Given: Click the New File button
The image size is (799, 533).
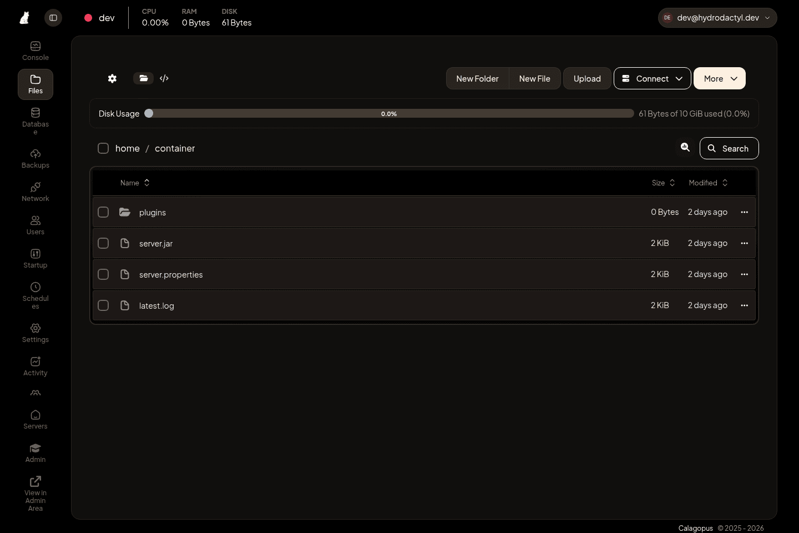Looking at the screenshot, I should tap(535, 78).
